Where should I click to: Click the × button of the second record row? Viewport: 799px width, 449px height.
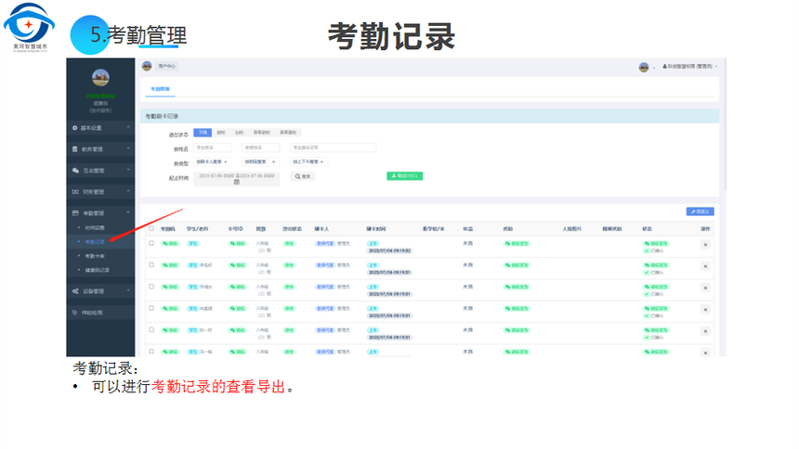pyautogui.click(x=705, y=266)
